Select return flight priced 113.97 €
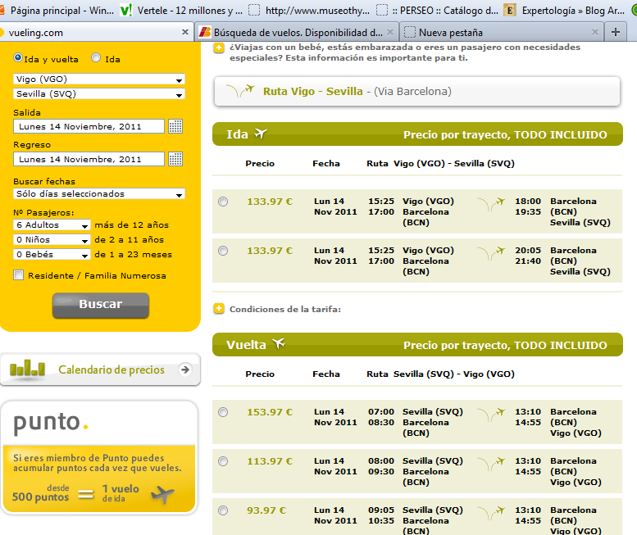This screenshot has height=535, width=637. (223, 461)
